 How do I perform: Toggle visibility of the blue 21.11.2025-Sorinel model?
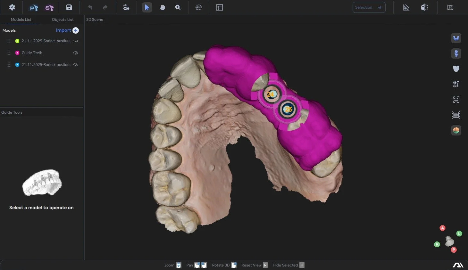coord(76,65)
